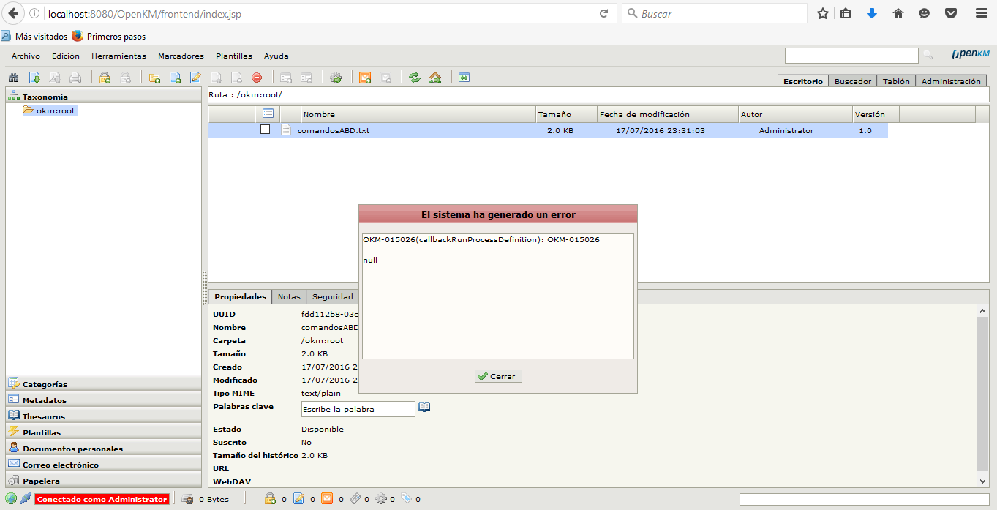The height and width of the screenshot is (510, 997).
Task: Click the binoculars find icon in toolbar
Action: [x=13, y=78]
